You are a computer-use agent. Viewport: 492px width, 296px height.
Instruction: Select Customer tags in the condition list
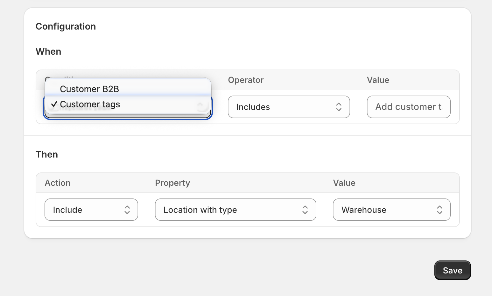[90, 104]
